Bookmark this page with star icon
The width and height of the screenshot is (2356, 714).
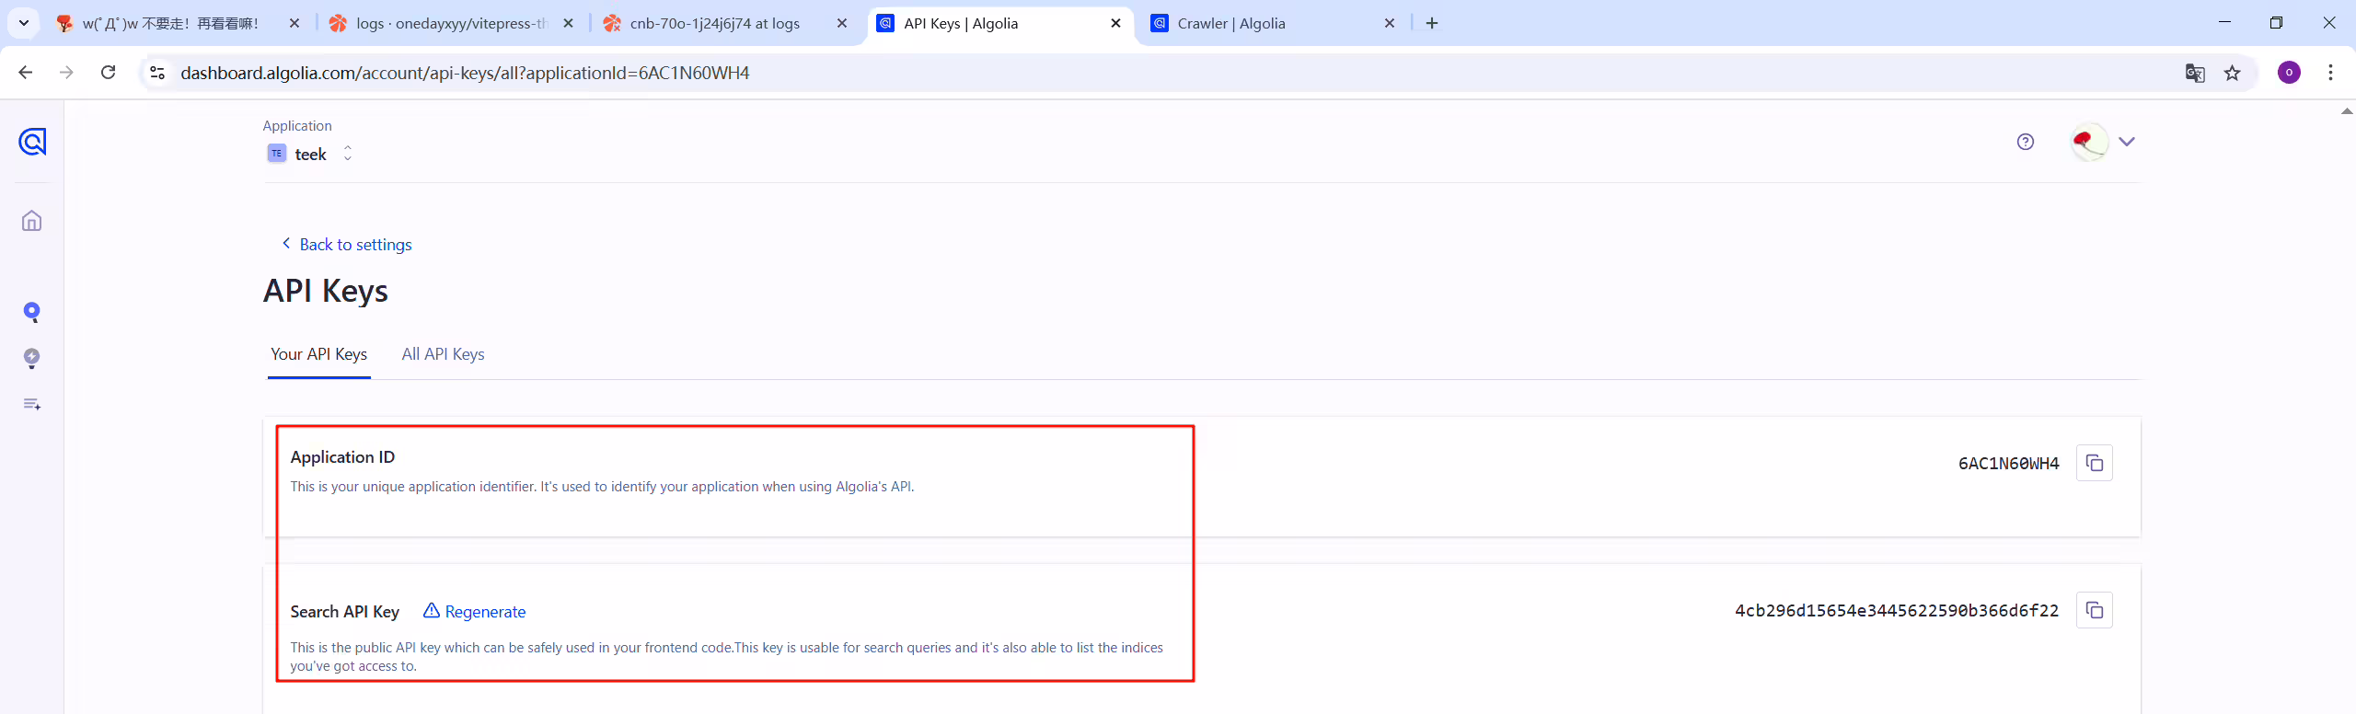(2233, 73)
